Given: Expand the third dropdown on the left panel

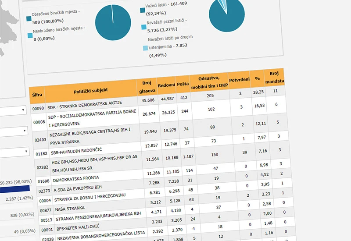Looking at the screenshot, I should point(15,152).
